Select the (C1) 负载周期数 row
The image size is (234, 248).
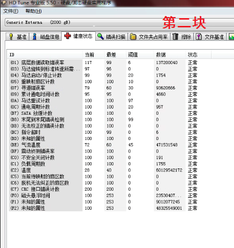(104, 164)
